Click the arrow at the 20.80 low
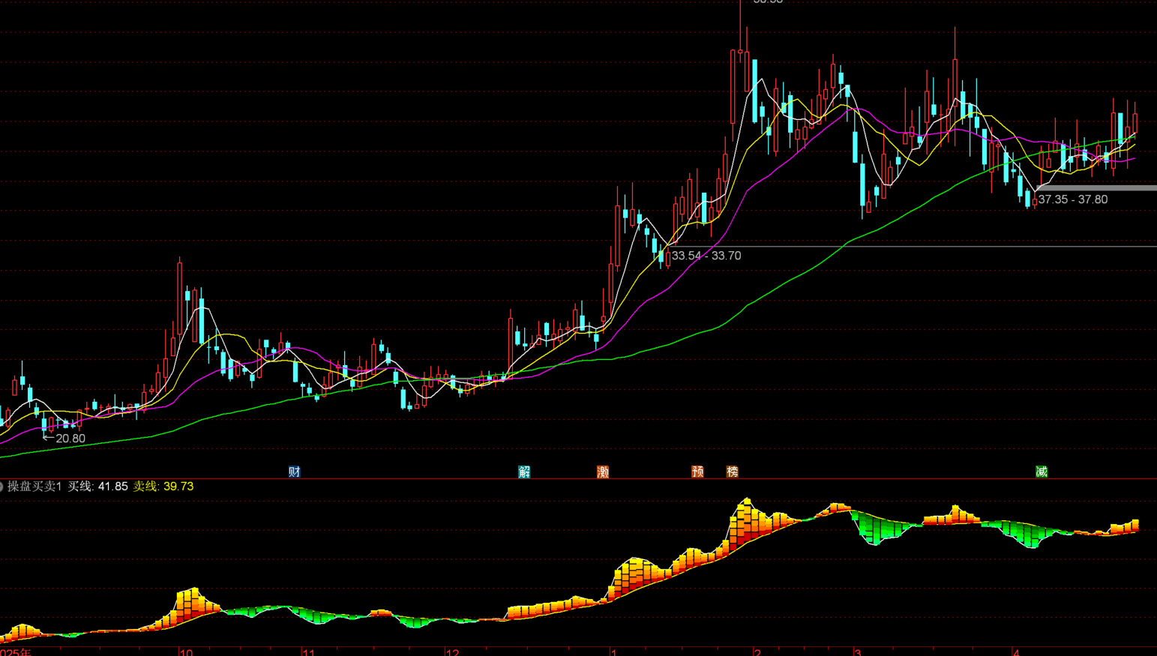The height and width of the screenshot is (656, 1157). click(48, 438)
